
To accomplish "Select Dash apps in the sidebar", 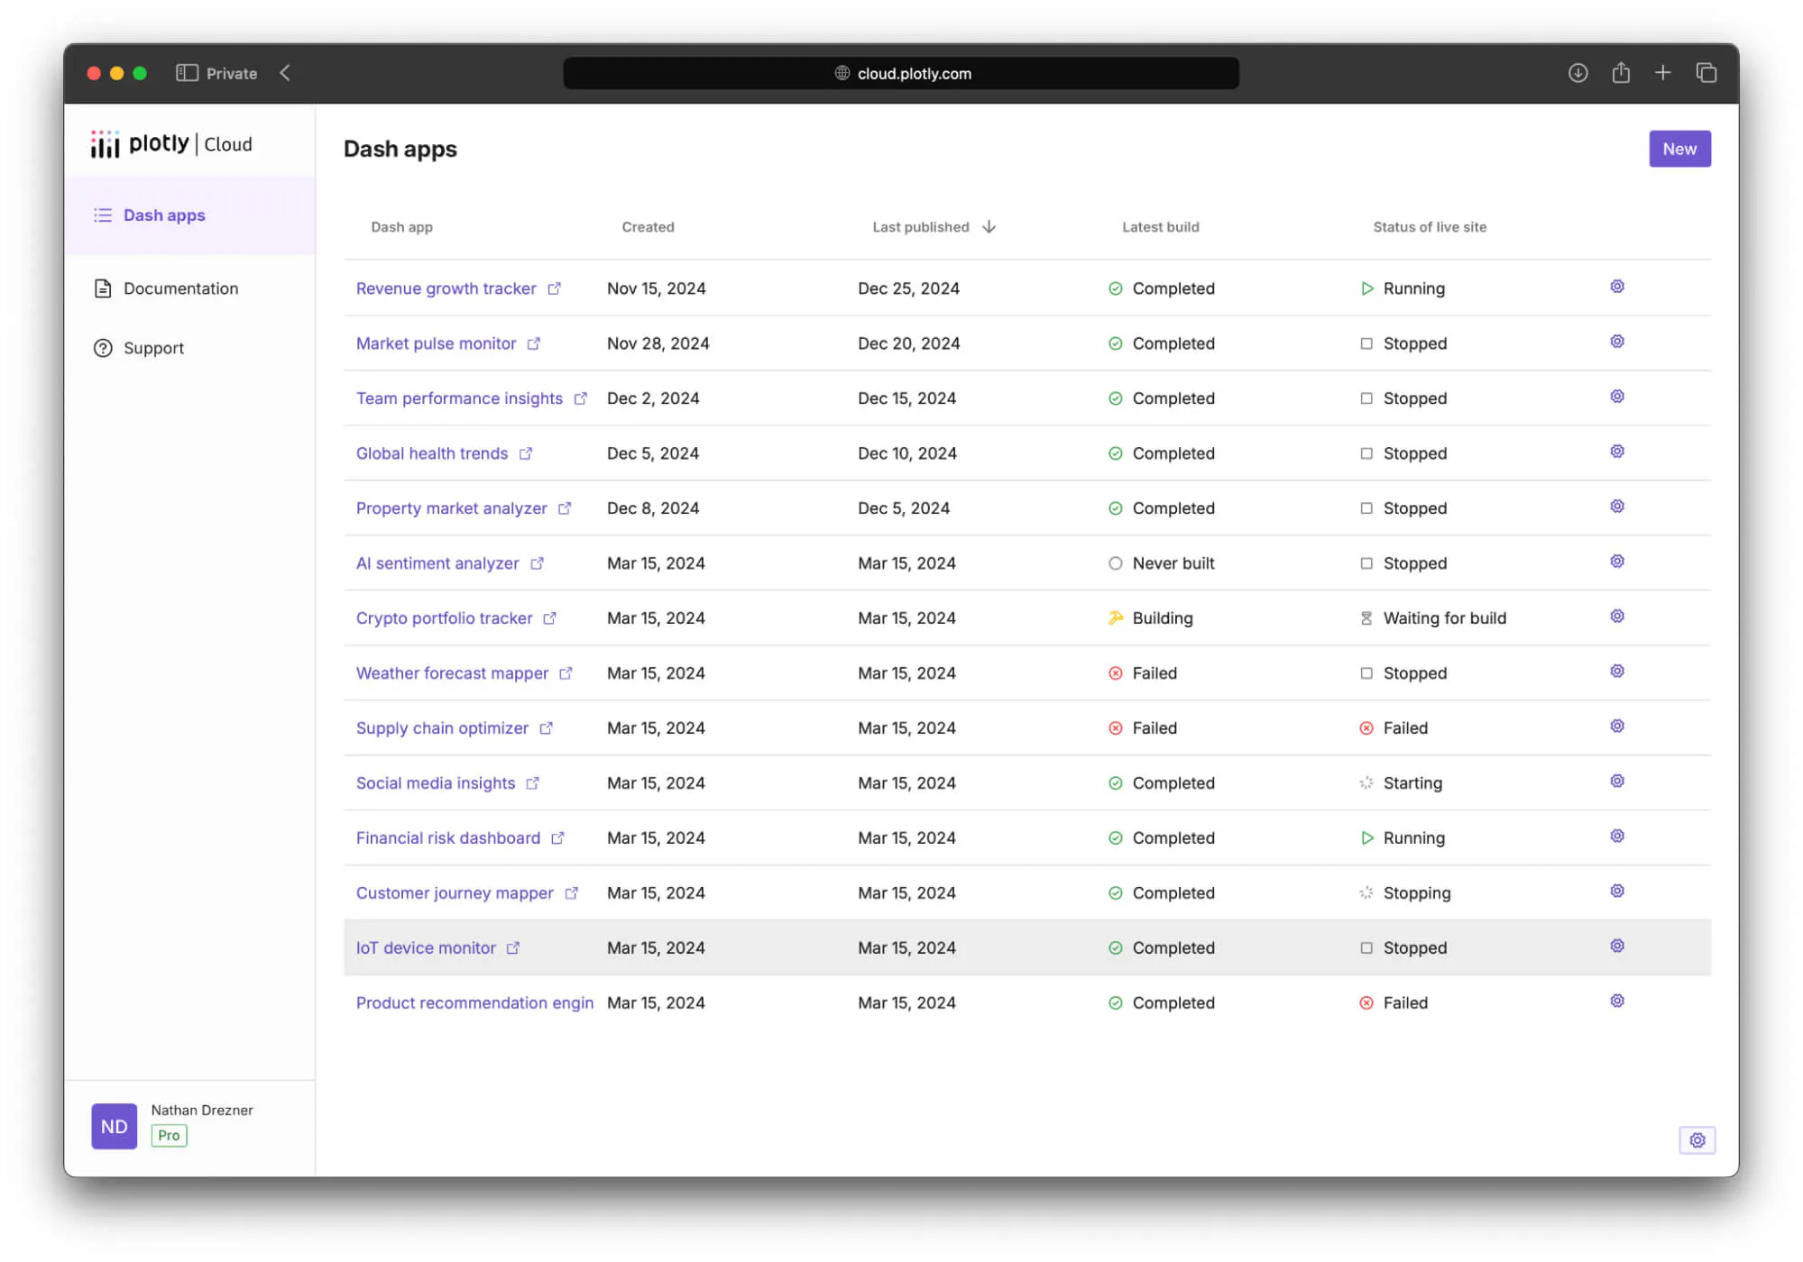I will 189,215.
